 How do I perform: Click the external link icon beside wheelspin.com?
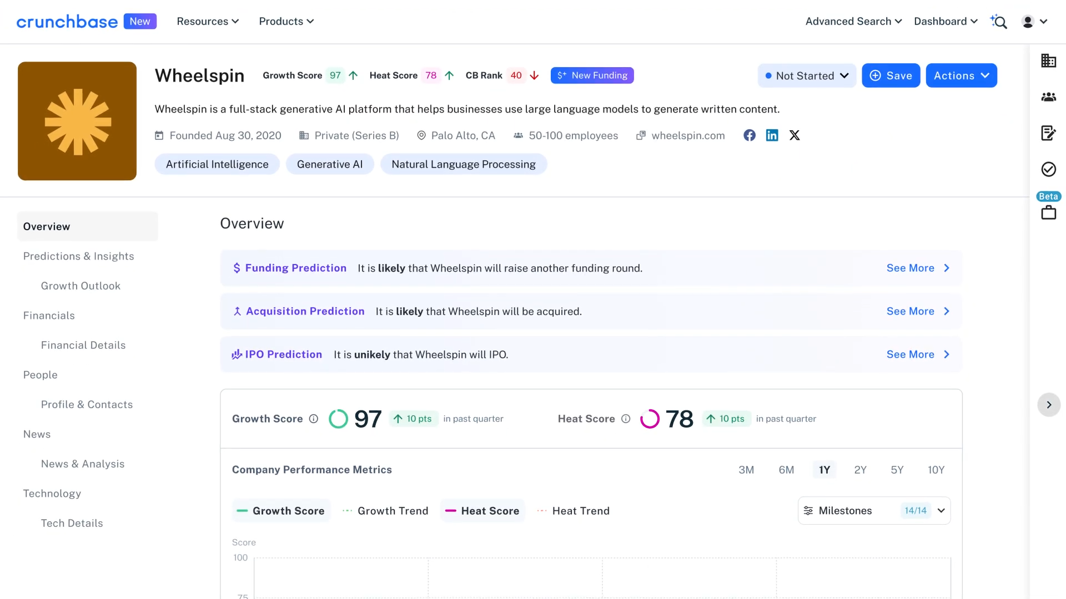tap(641, 135)
